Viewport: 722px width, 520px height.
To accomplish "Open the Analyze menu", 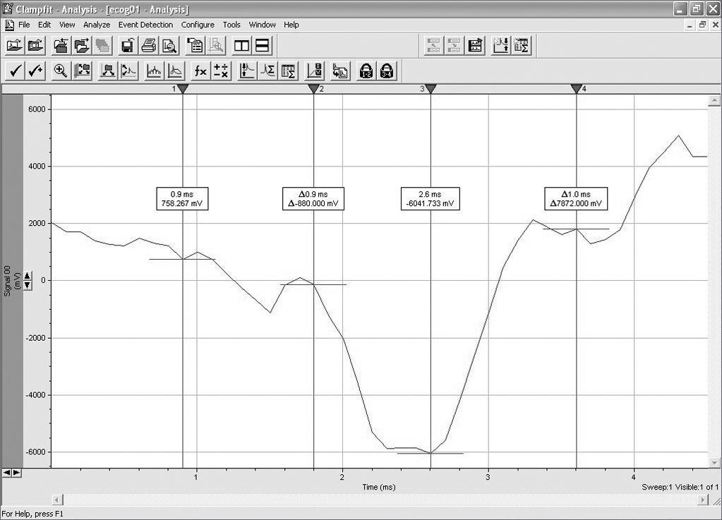I will 97,25.
